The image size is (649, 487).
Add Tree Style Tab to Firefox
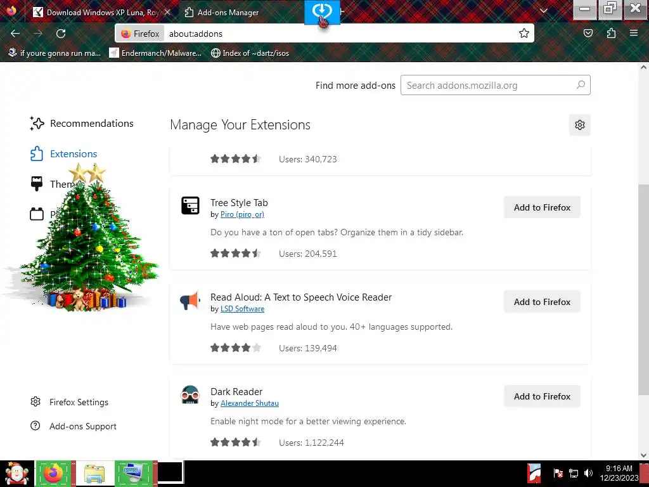[x=542, y=207]
